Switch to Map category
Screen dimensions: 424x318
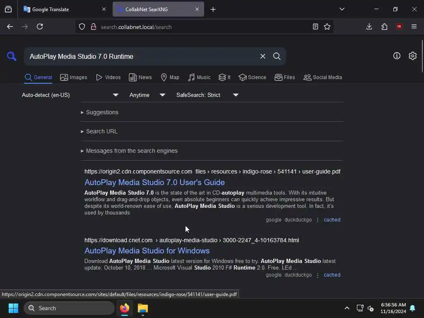[x=170, y=77]
